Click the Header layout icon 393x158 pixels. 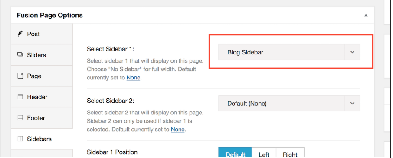tap(20, 97)
